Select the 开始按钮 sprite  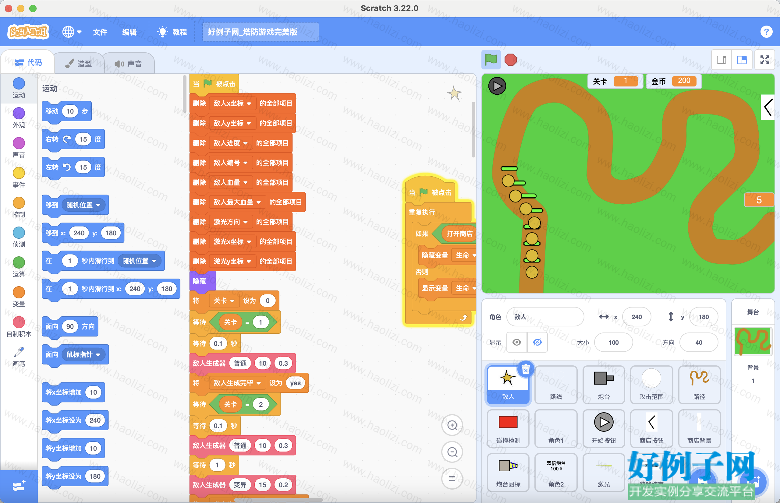(x=603, y=428)
